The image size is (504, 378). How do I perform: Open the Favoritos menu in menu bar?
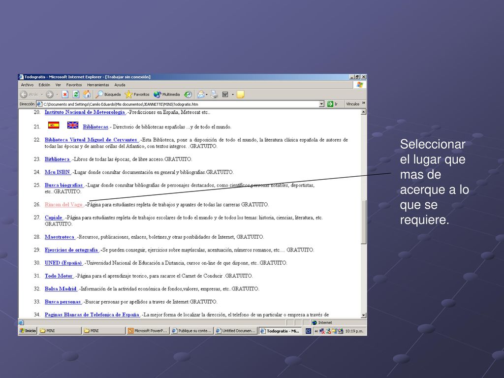[x=74, y=85]
